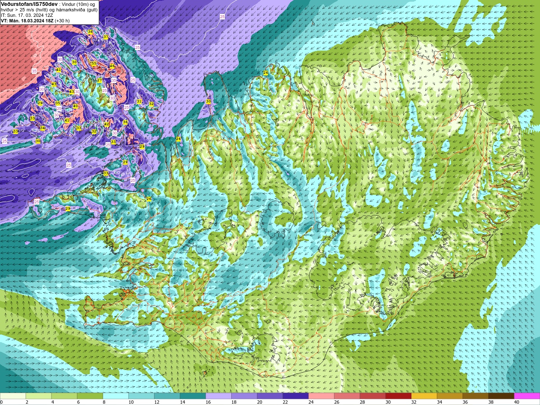Select the dark brown swatch between 38 and 40
The height and width of the screenshot is (405, 540).
click(x=502, y=396)
